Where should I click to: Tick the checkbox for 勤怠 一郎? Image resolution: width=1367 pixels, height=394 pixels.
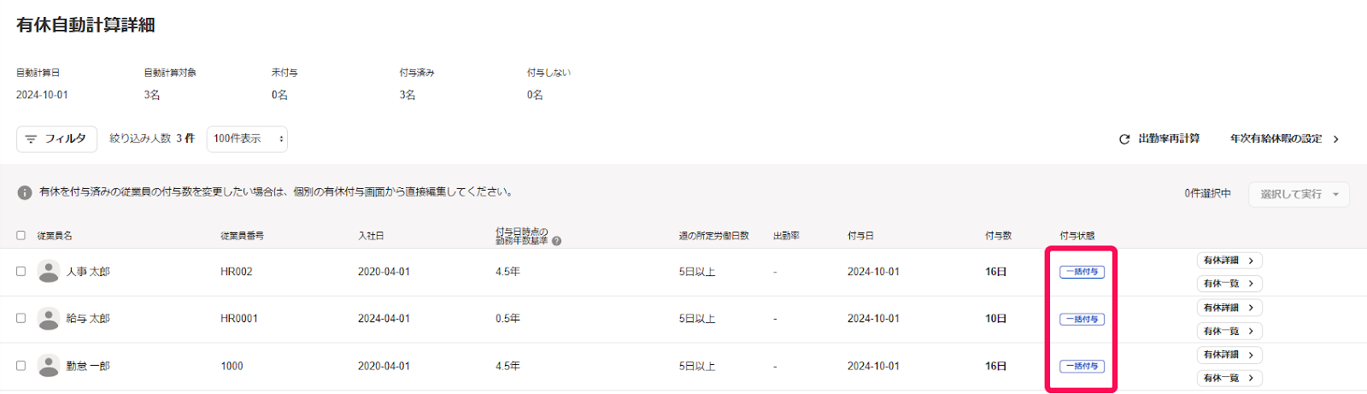click(21, 365)
